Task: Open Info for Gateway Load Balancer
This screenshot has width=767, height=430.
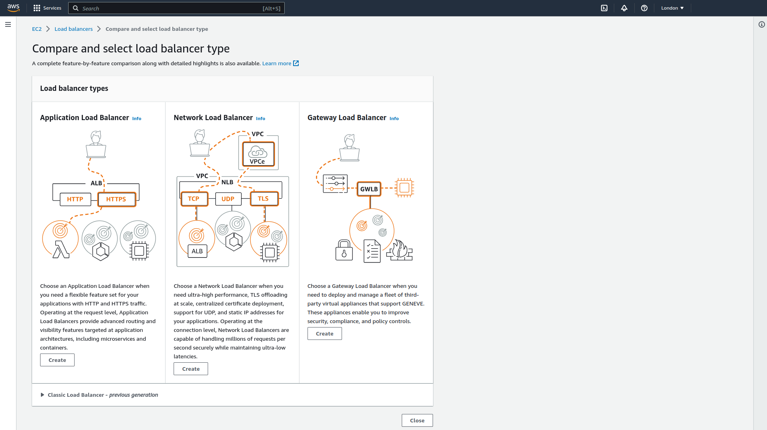Action: click(x=394, y=119)
